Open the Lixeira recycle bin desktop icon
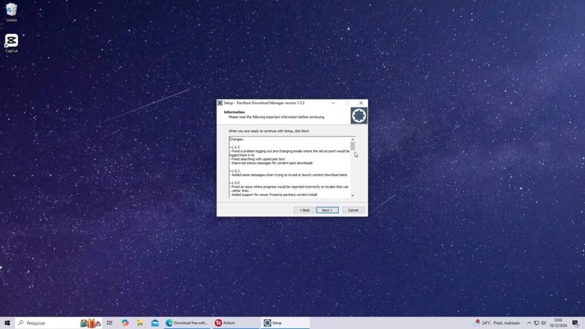Image resolution: width=585 pixels, height=329 pixels. [11, 13]
